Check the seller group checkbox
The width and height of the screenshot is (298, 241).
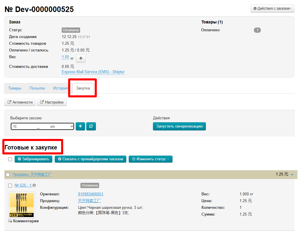pyautogui.click(x=8, y=175)
